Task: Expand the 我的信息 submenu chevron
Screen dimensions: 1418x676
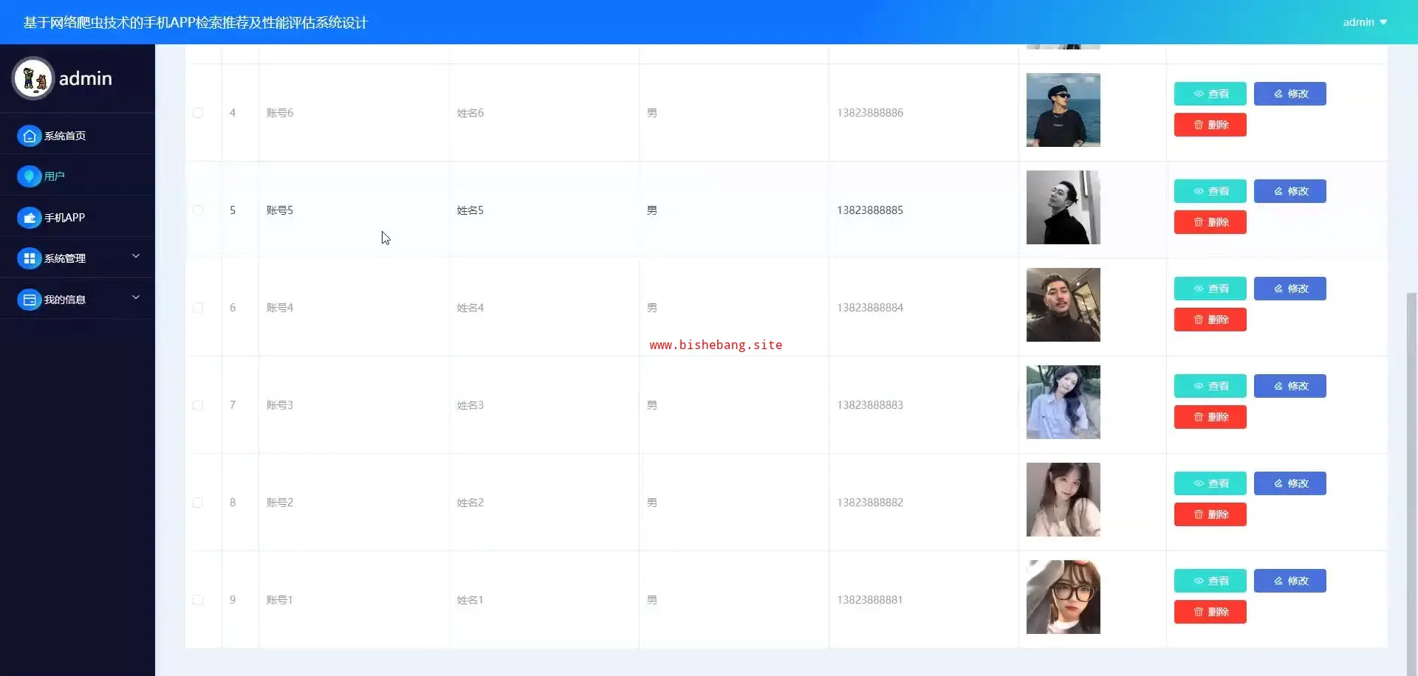Action: point(136,297)
